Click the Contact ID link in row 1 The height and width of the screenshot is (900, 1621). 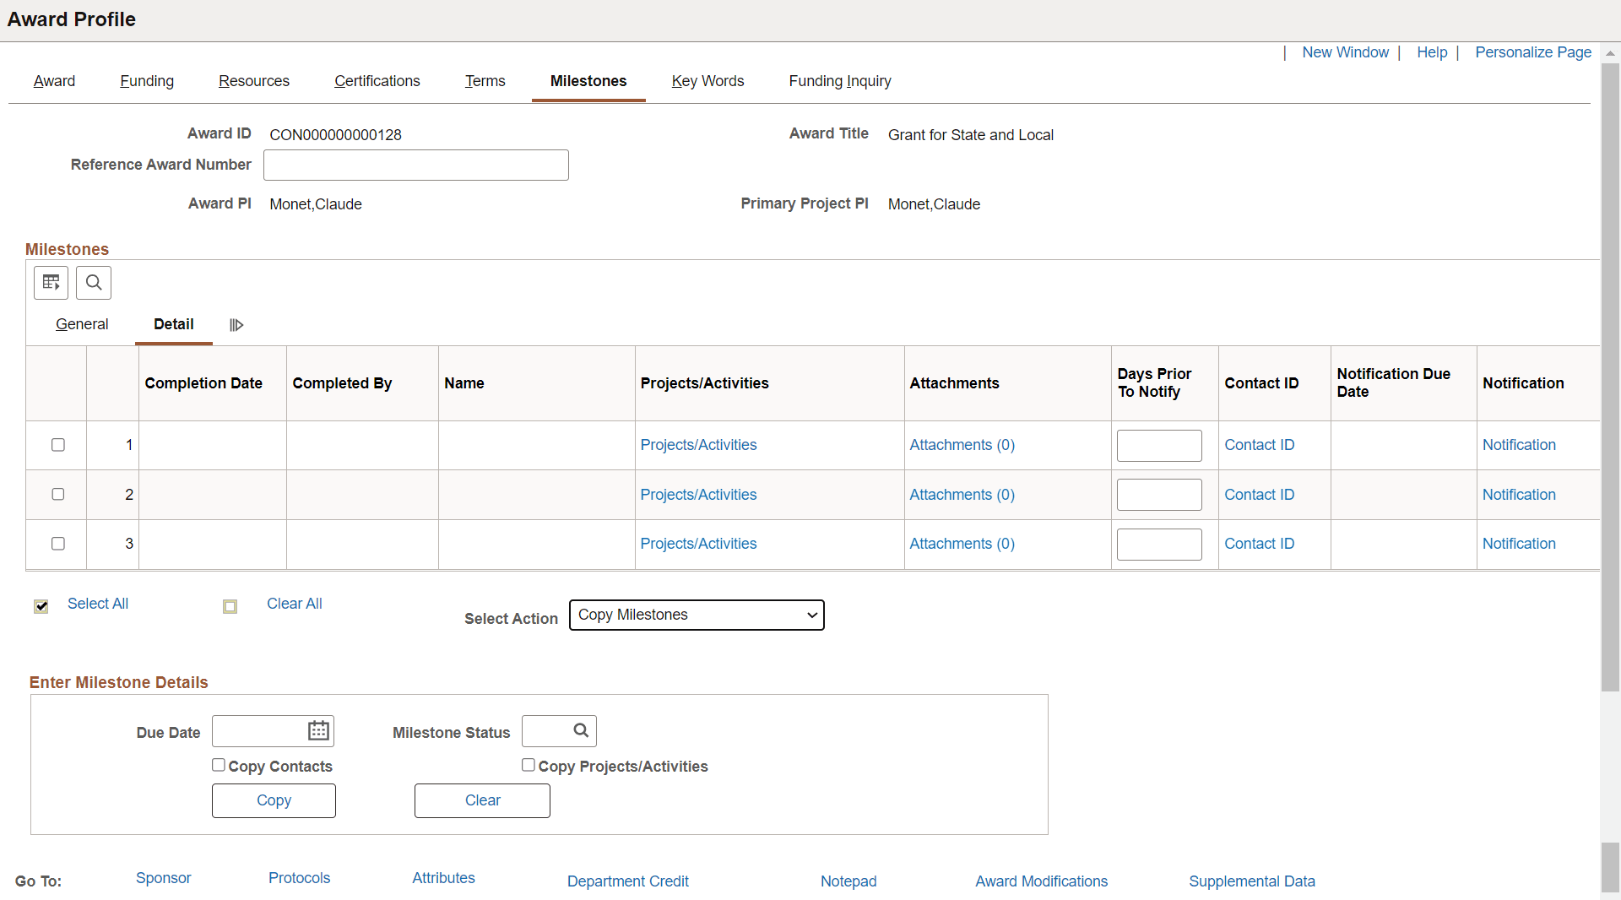(1259, 445)
